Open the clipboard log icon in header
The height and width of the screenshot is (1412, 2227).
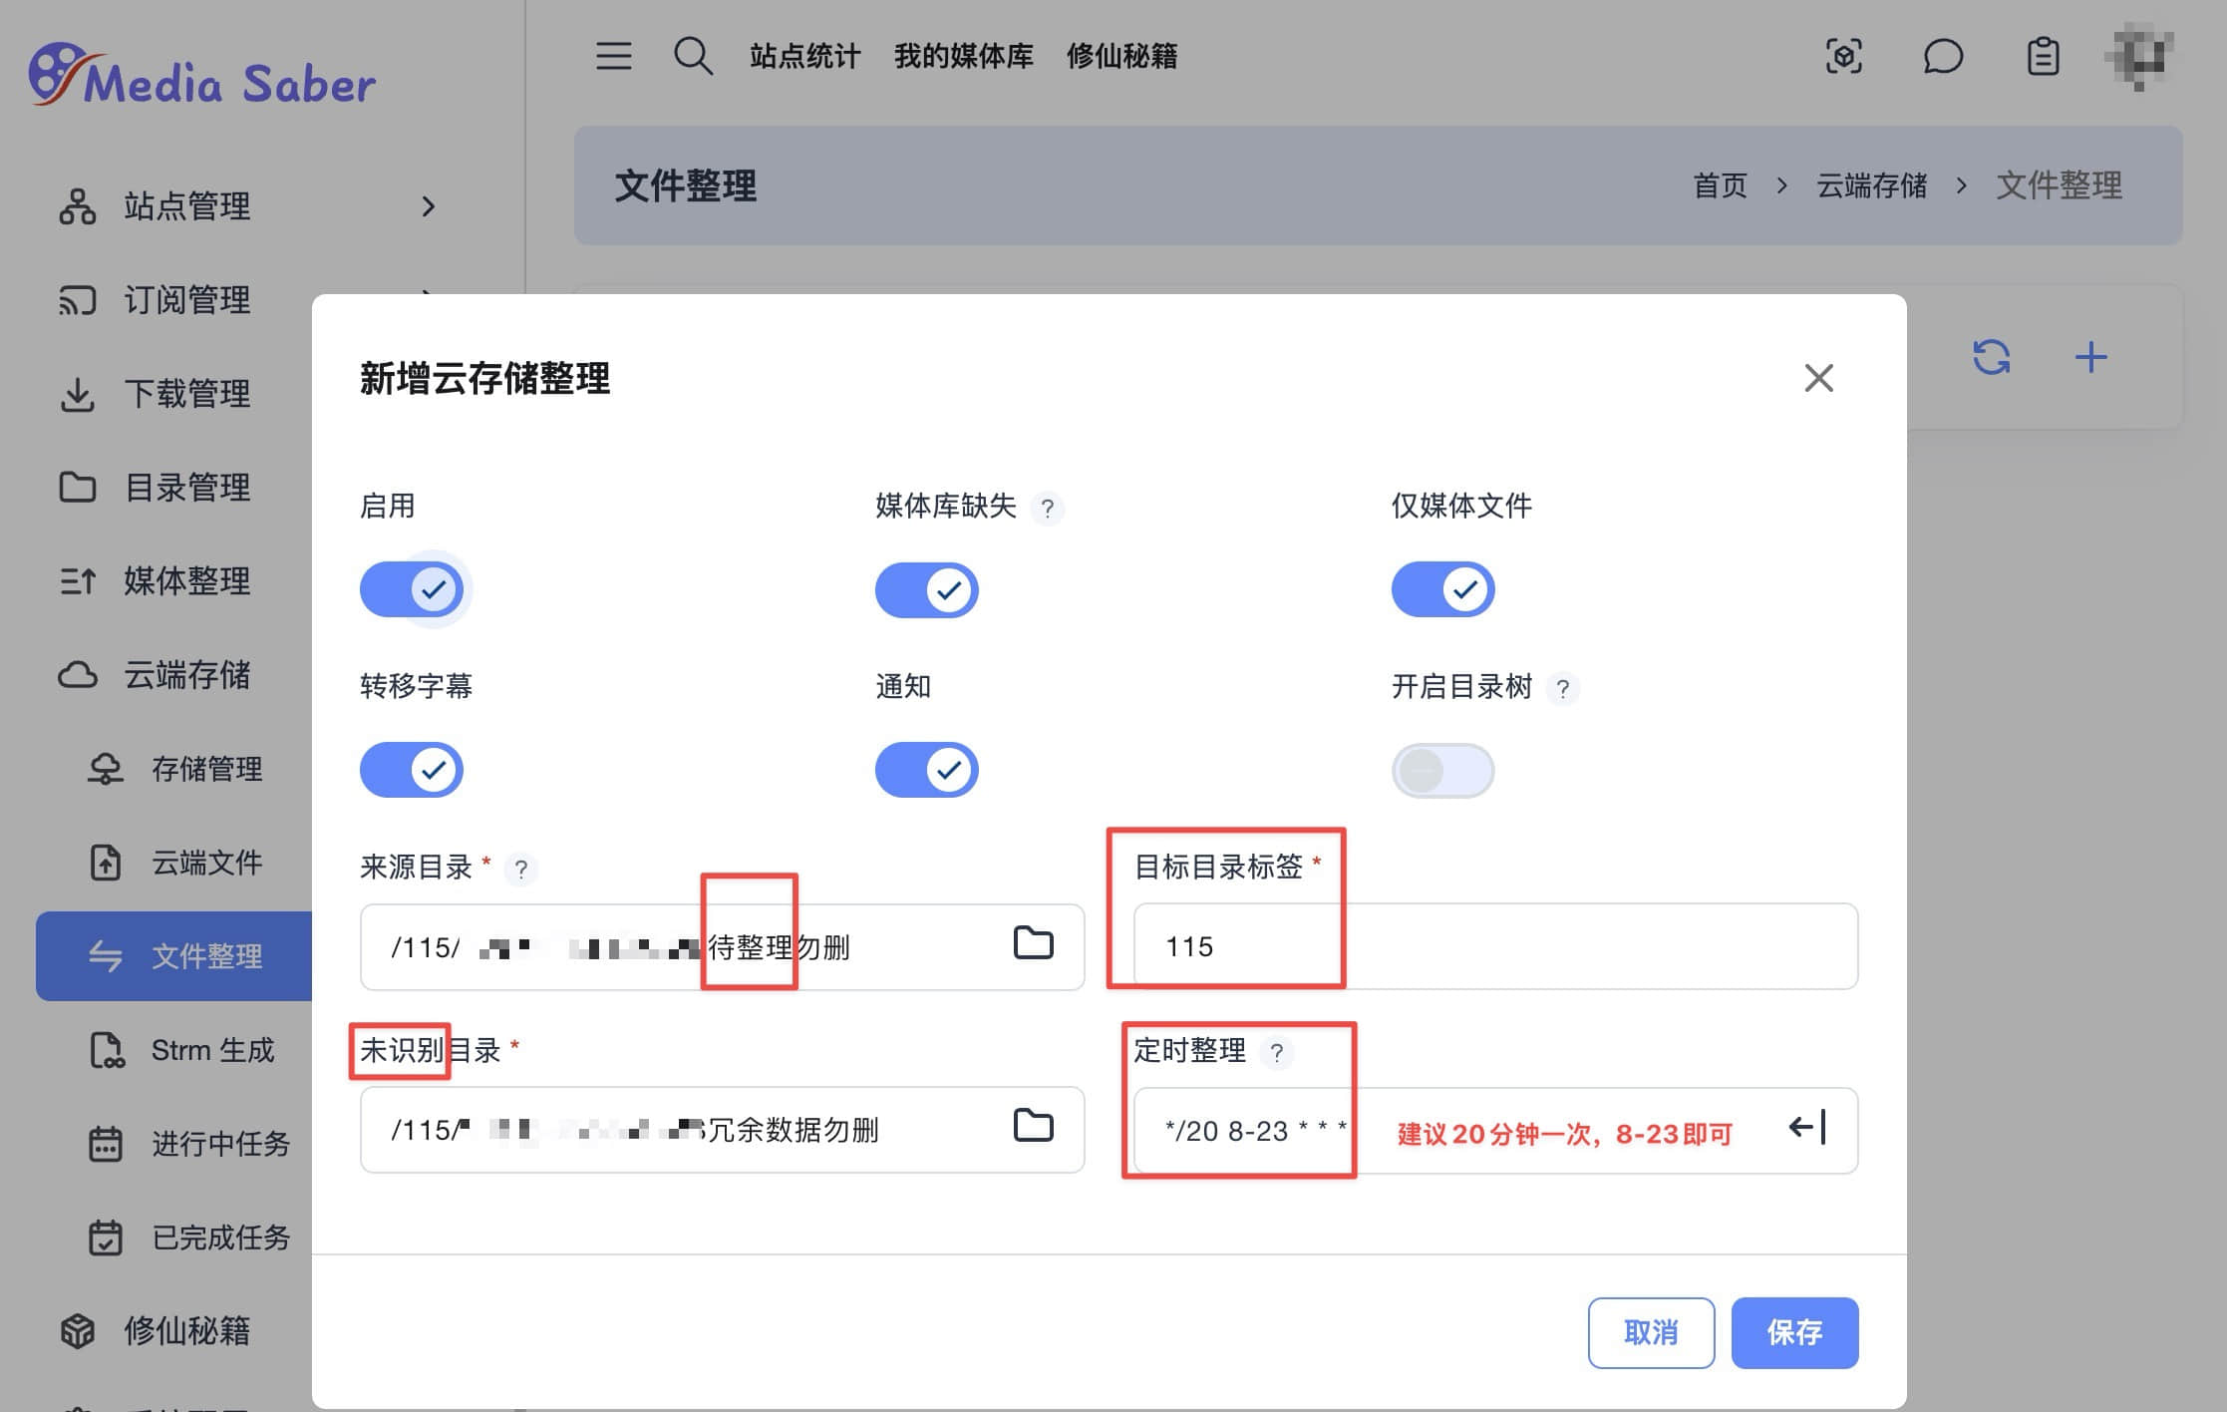2043,57
